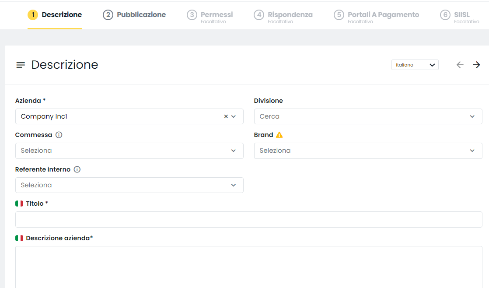This screenshot has height=288, width=489.
Task: Open the Permessi step tab
Action: click(210, 17)
